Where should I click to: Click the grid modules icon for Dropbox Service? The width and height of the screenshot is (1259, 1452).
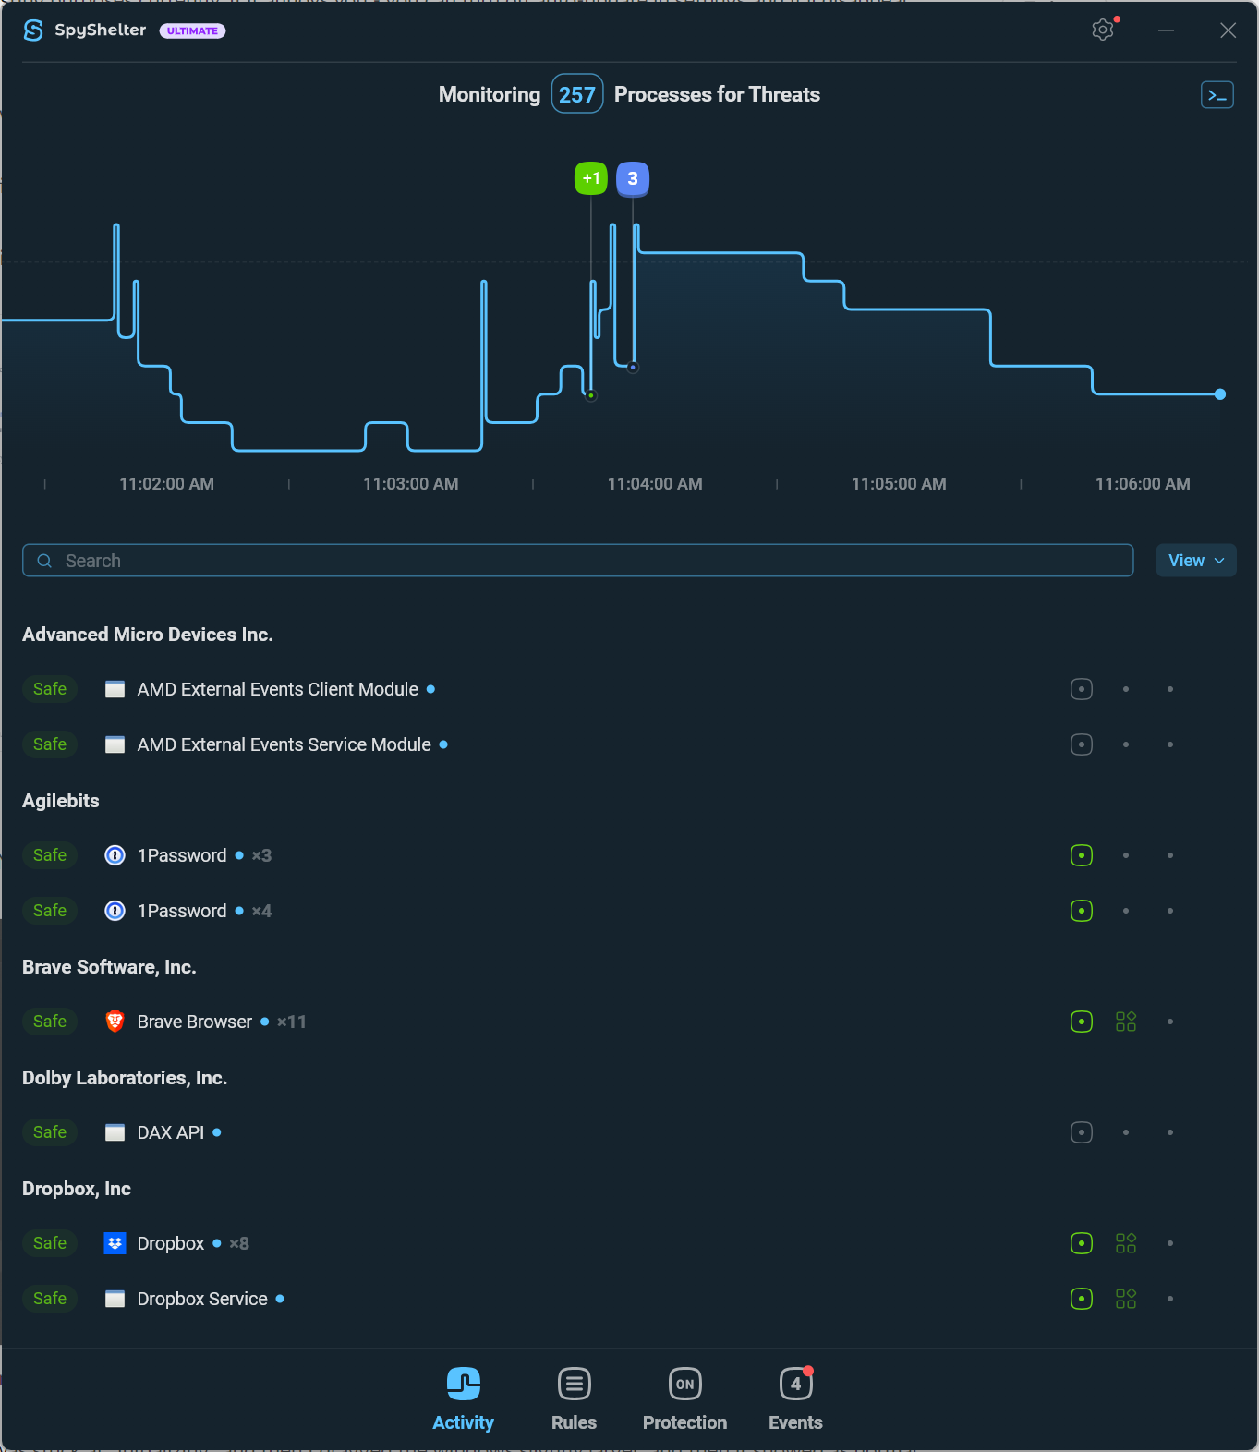(x=1126, y=1299)
